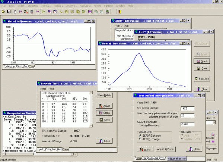This screenshot has height=162, width=223.
Task: Select Win tab in User Defined Homogenization
Action: 138,158
